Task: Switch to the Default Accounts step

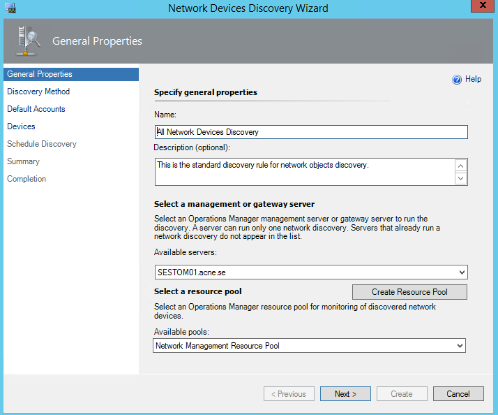Action: point(36,109)
